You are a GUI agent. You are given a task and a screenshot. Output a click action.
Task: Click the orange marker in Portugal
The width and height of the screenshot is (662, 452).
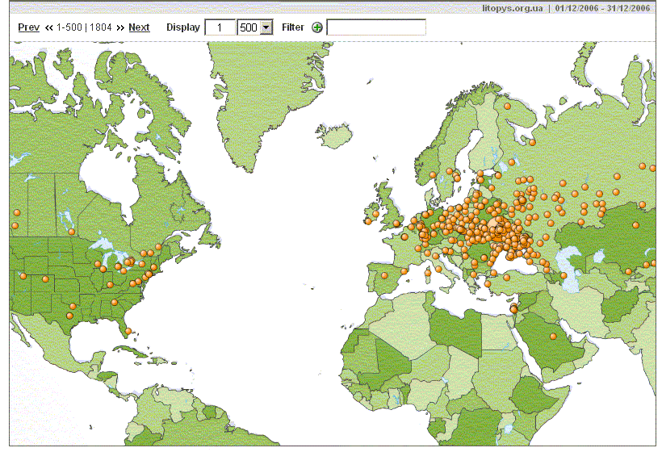(x=384, y=275)
